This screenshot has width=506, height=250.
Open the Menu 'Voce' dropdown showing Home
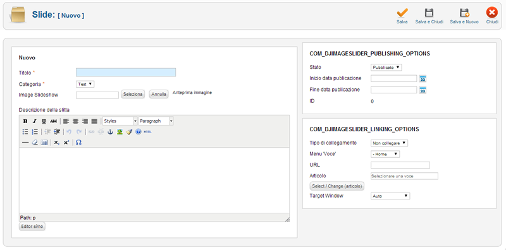385,154
